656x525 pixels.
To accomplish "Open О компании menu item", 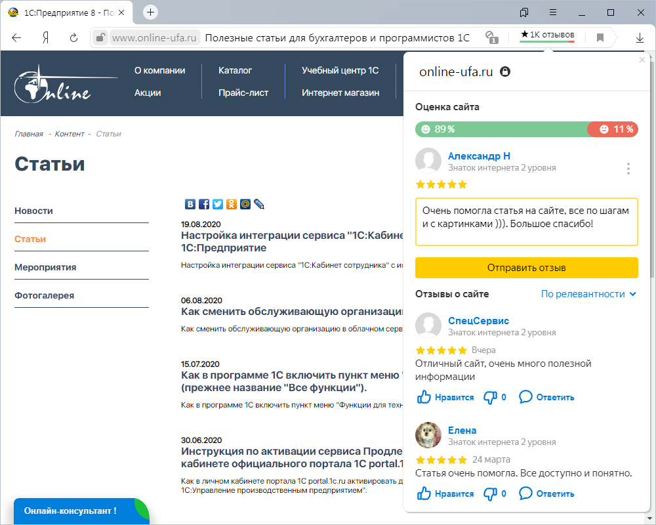I will (159, 70).
